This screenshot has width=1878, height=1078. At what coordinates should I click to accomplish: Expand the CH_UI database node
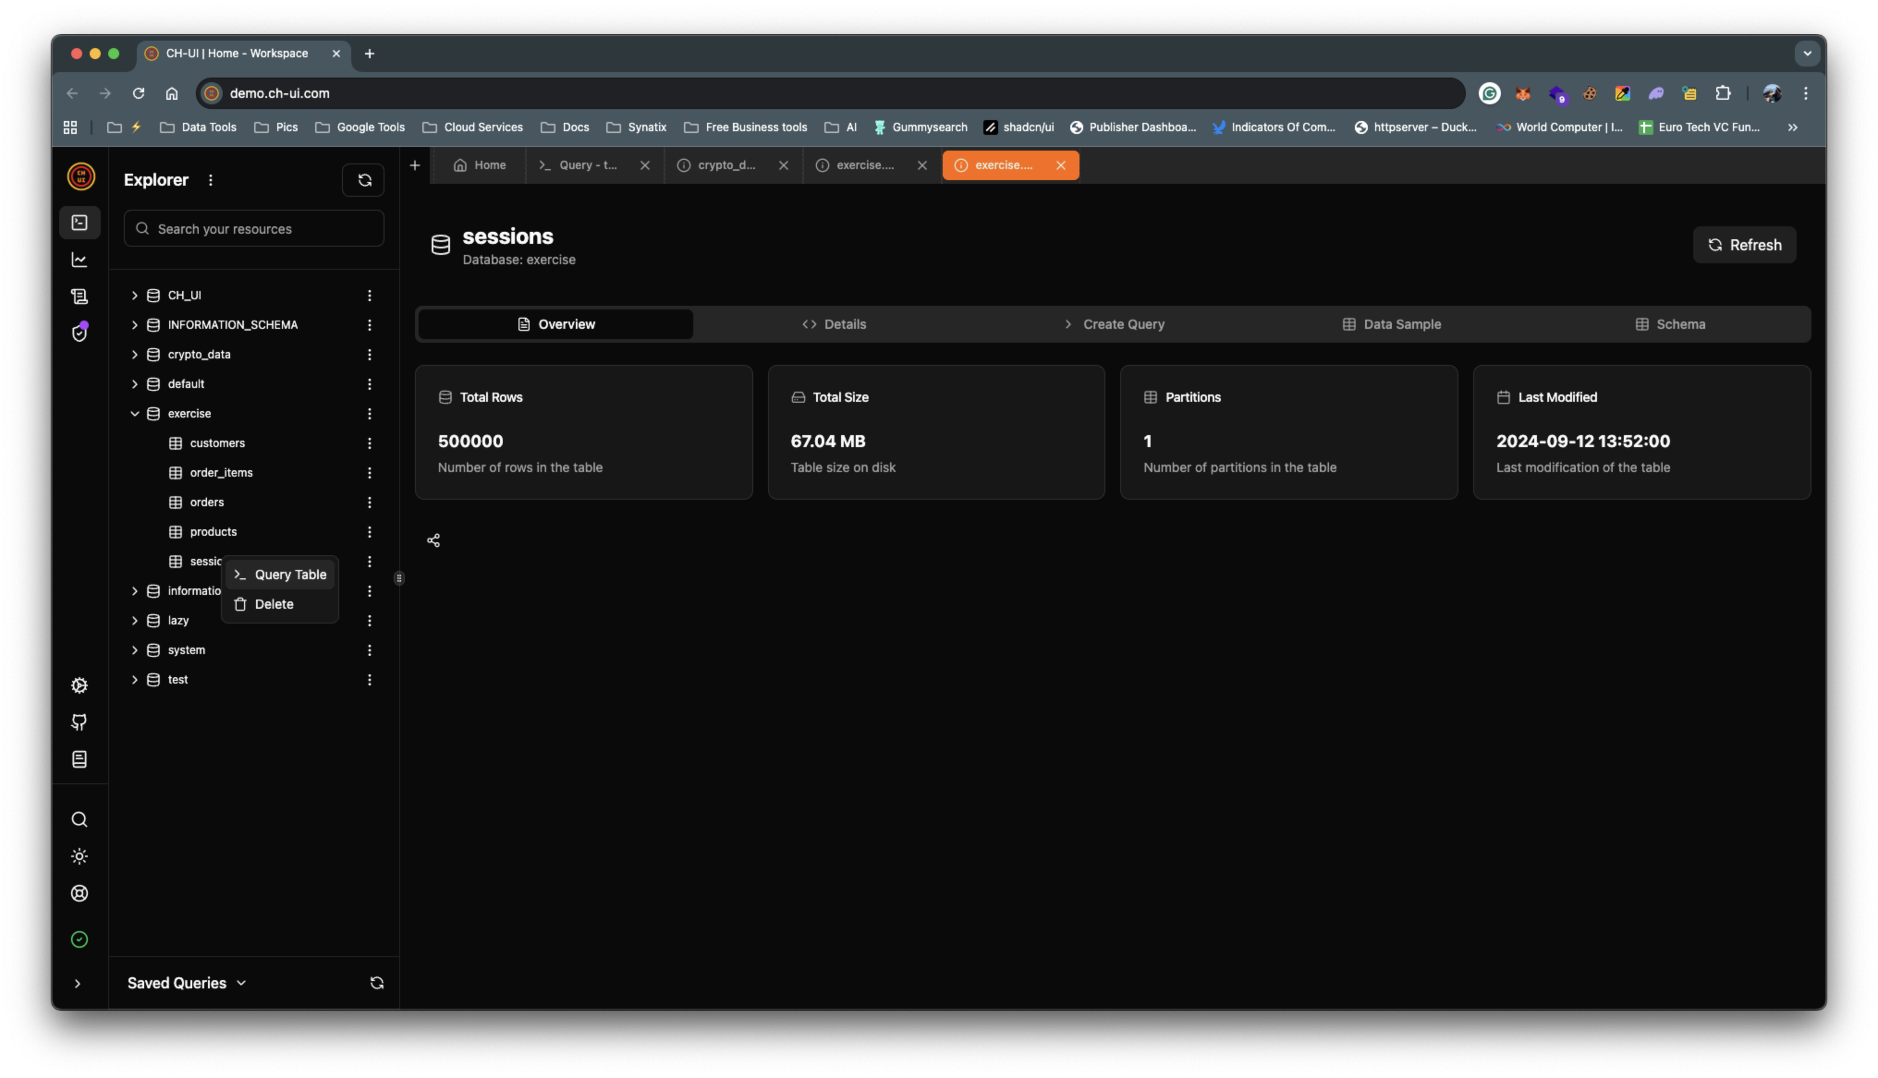[x=135, y=296]
